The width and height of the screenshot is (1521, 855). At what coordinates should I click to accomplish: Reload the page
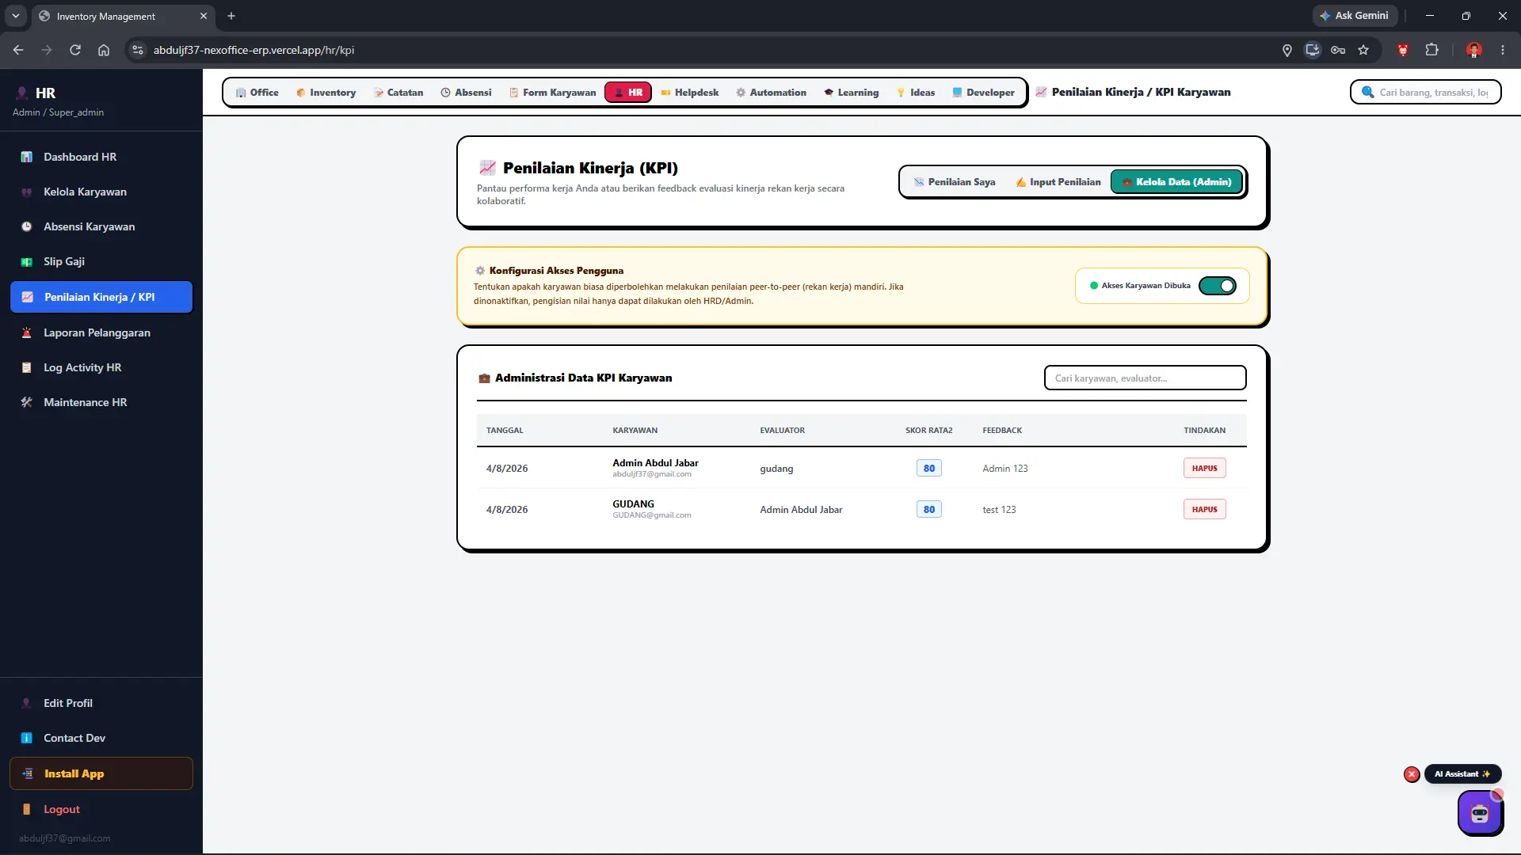click(75, 50)
